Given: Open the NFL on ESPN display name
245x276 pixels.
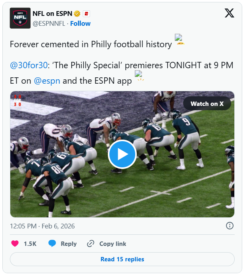Looking at the screenshot, I should [x=52, y=13].
